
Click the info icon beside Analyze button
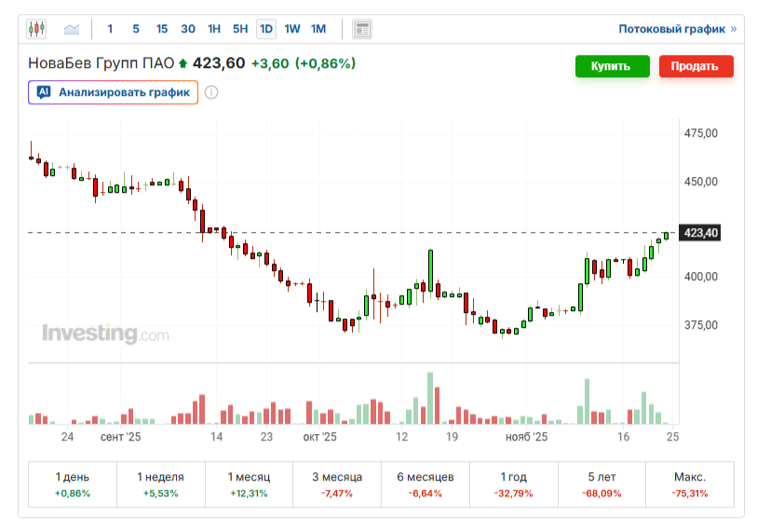pos(211,92)
